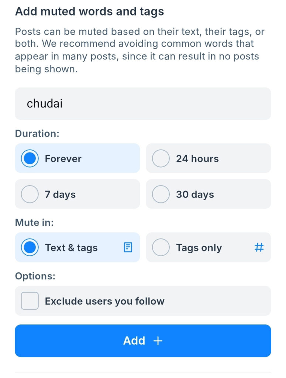Tap the "24 hours" option label
Image resolution: width=286 pixels, height=378 pixels.
(197, 159)
